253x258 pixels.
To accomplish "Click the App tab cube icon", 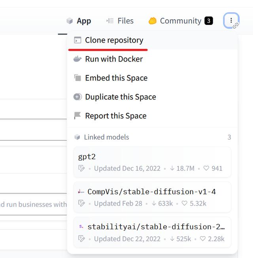I will click(70, 21).
